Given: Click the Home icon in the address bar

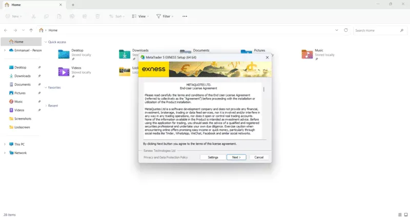Looking at the screenshot, I should 41,30.
